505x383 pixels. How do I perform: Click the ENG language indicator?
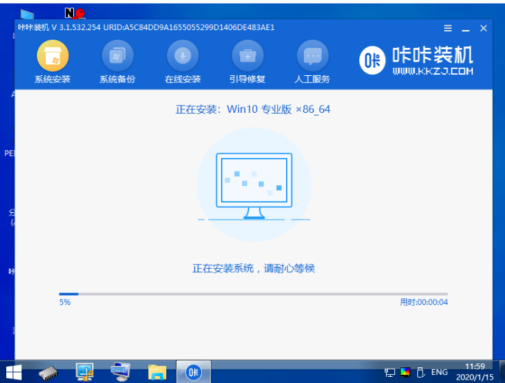coord(439,372)
